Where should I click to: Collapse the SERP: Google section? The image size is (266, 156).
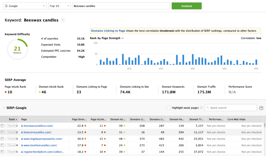[x=4, y=108]
